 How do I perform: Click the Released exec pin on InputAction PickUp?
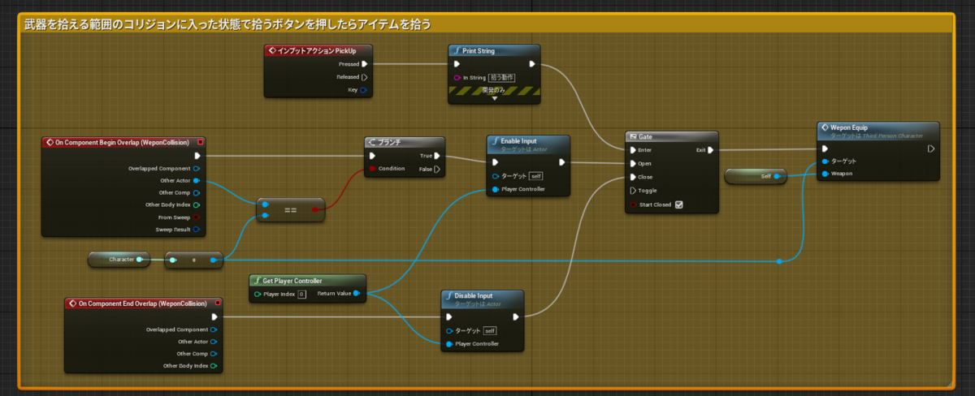(364, 77)
